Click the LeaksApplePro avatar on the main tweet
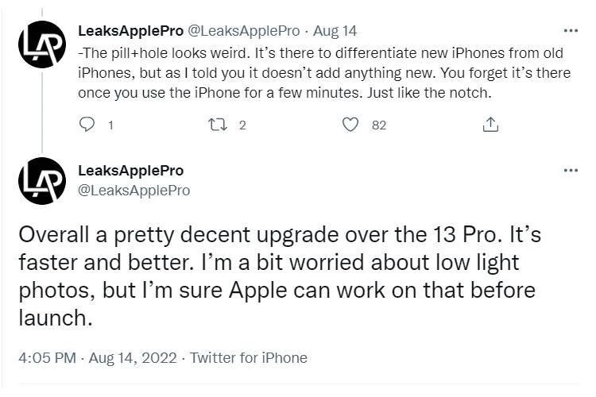Viewport: 596px width, 397px height. 41,181
